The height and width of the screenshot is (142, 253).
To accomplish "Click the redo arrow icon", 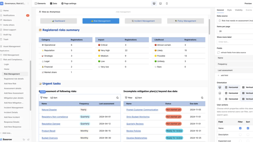I will click(x=28, y=139).
